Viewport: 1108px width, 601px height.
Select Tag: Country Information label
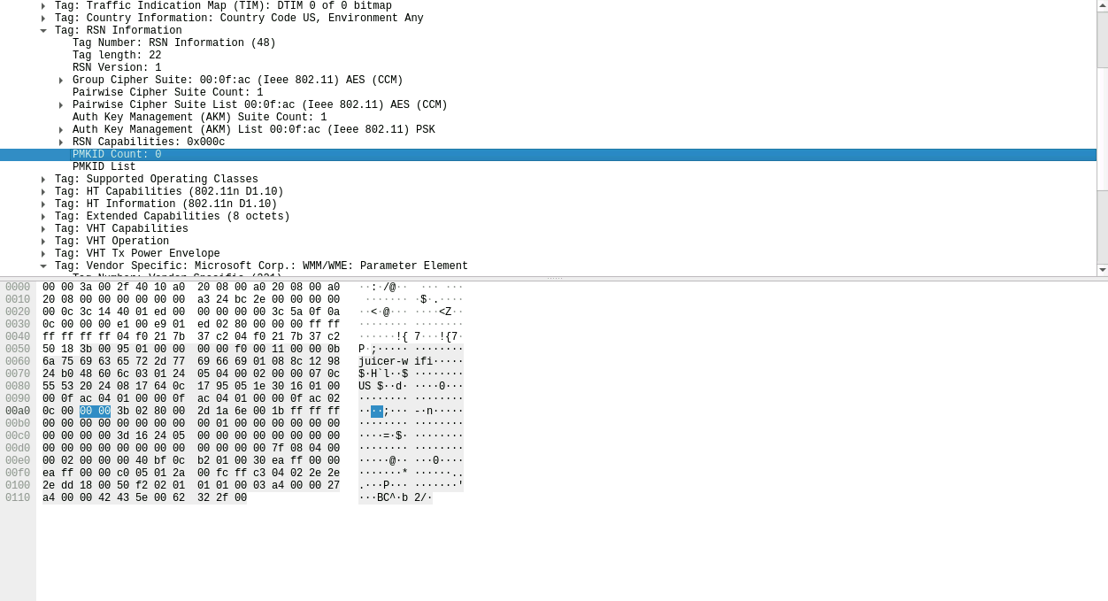point(239,18)
